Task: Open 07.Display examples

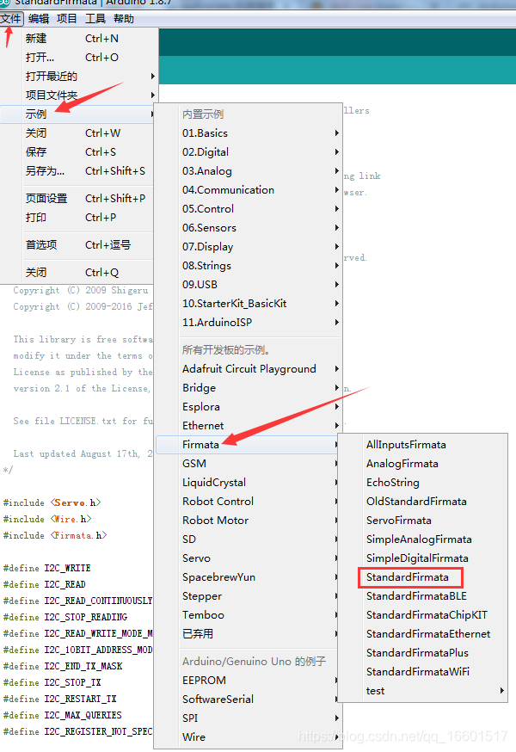Action: point(249,247)
